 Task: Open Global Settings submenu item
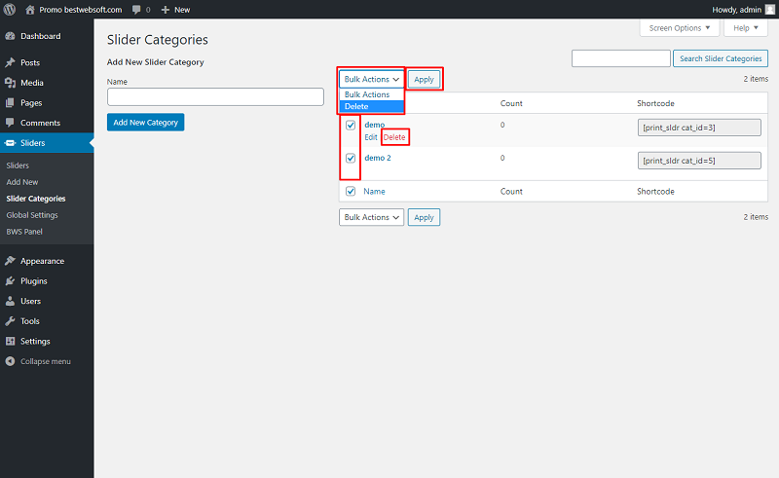point(32,215)
